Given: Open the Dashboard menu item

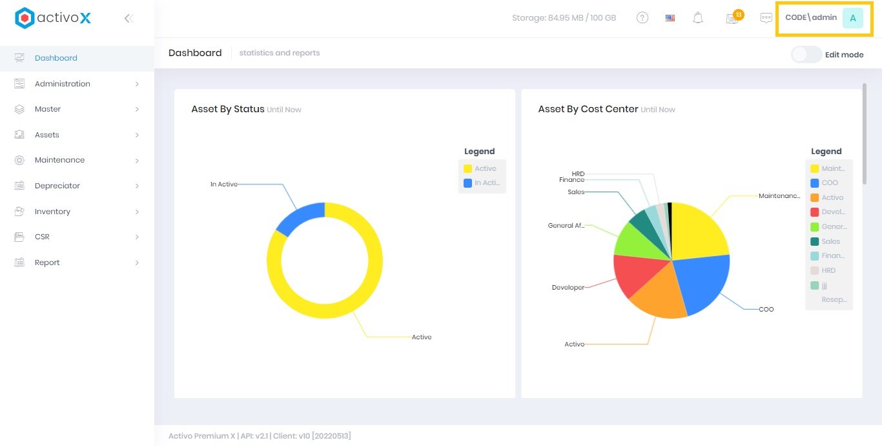Looking at the screenshot, I should [56, 58].
